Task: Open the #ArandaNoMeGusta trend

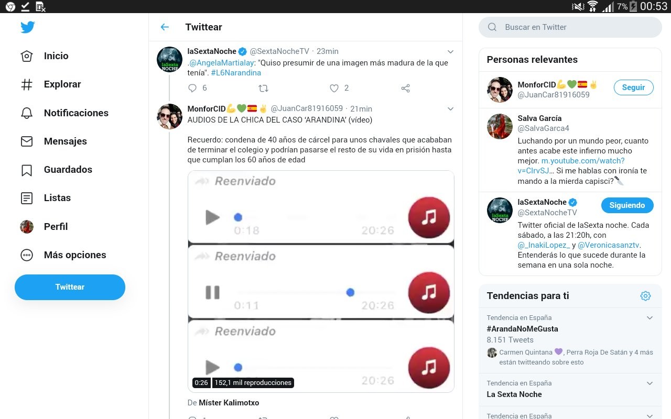Action: pos(522,329)
